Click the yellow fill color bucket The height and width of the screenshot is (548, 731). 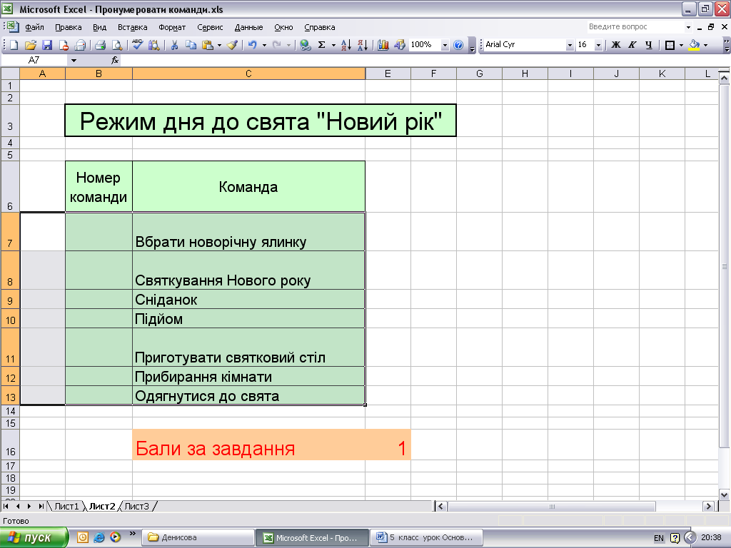(x=693, y=45)
